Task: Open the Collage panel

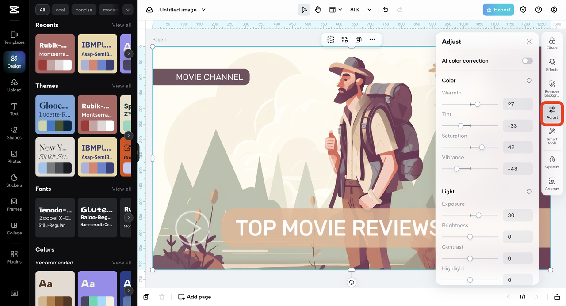Action: [x=14, y=228]
